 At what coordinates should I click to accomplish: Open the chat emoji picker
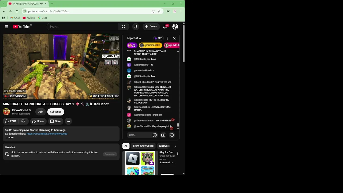[x=155, y=135]
